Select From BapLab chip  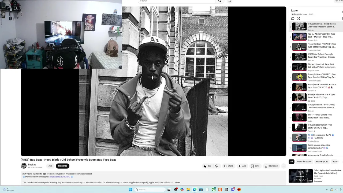pos(322,162)
